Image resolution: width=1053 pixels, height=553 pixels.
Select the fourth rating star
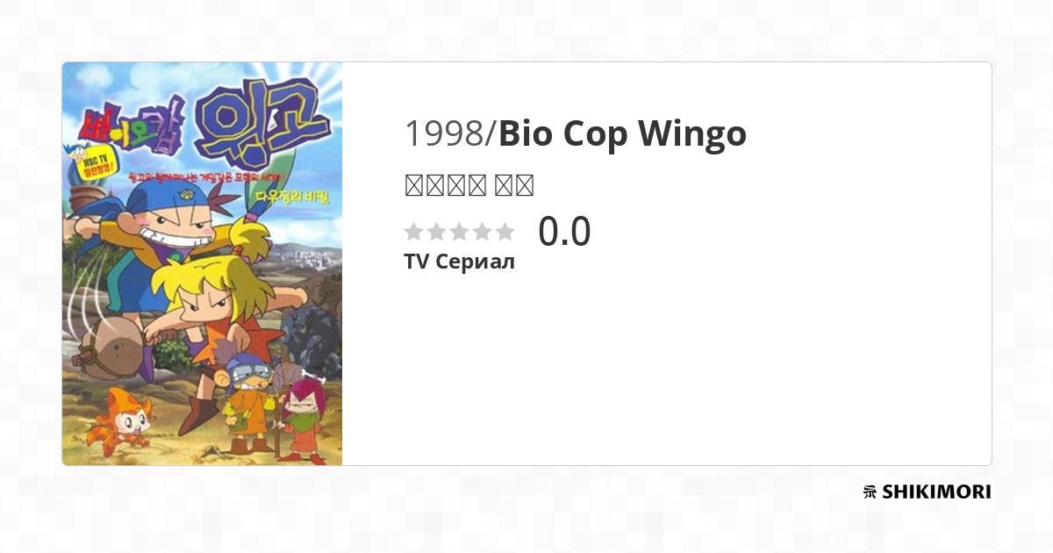484,231
